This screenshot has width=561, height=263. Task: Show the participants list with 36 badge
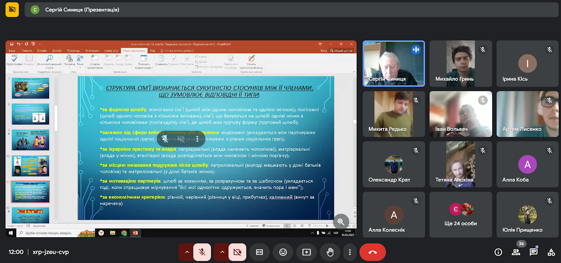click(516, 252)
